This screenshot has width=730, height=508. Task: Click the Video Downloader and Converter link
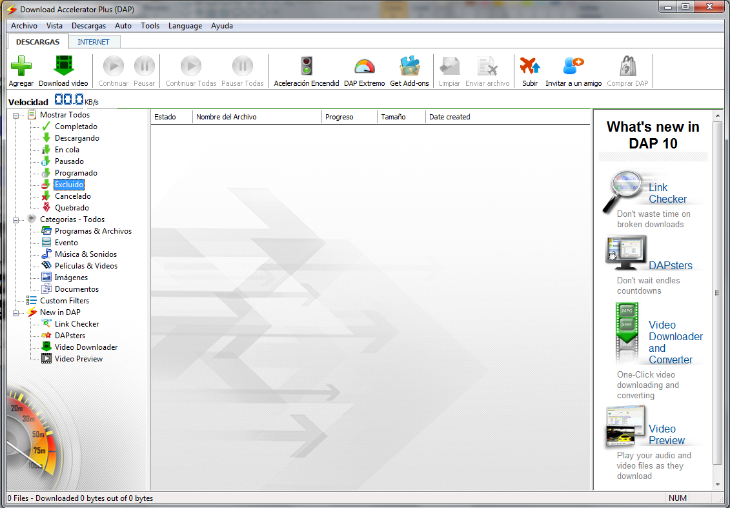tap(676, 336)
